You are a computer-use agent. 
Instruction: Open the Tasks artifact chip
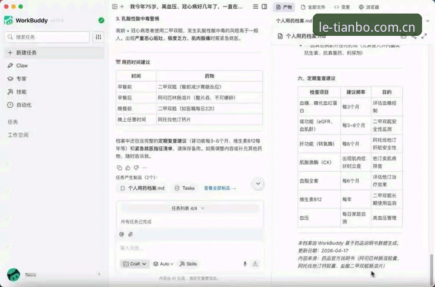click(x=185, y=188)
